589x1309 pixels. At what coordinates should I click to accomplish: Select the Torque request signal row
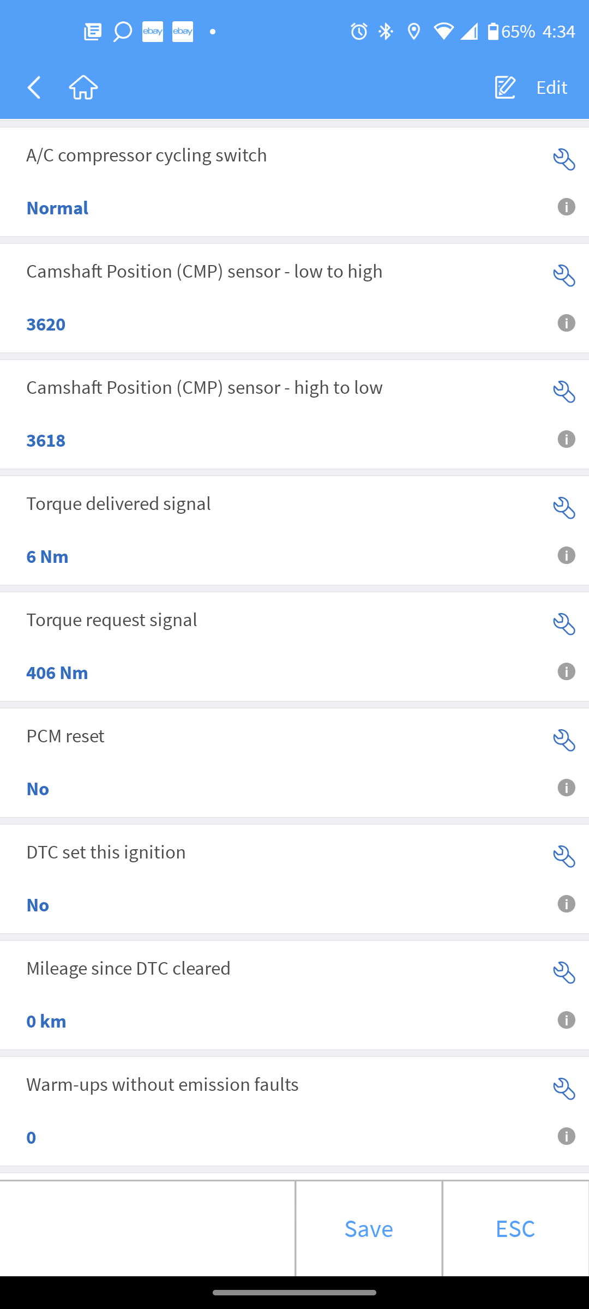click(x=273, y=646)
